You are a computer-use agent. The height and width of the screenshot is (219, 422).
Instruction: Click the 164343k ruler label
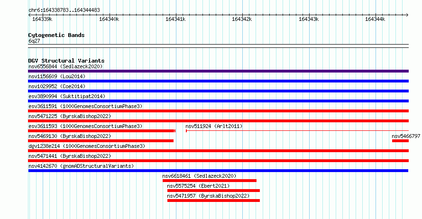309,19
